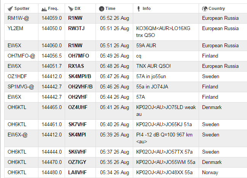
Task: Click the clock icon beside Time header
Action: (101, 8)
